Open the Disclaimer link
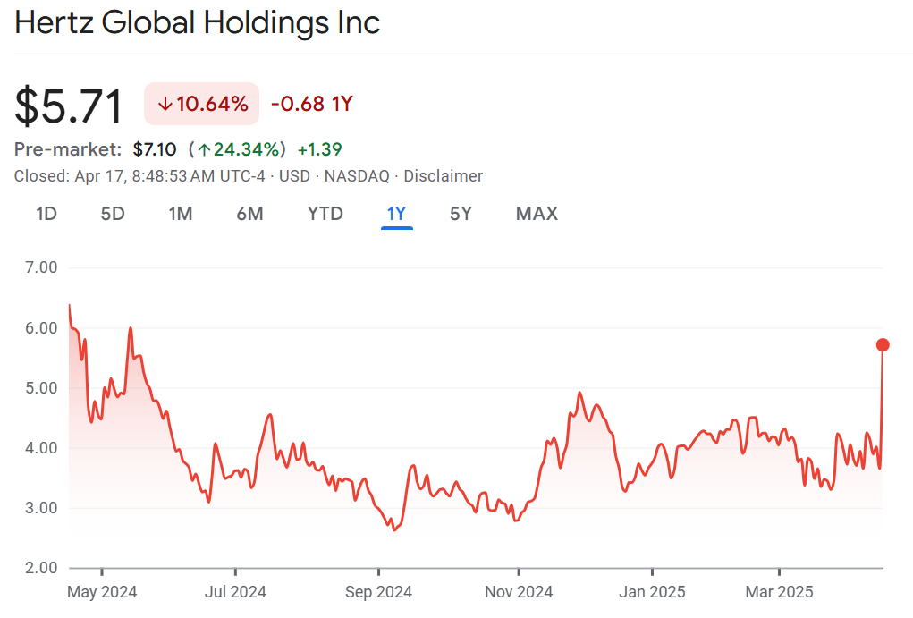 point(443,176)
